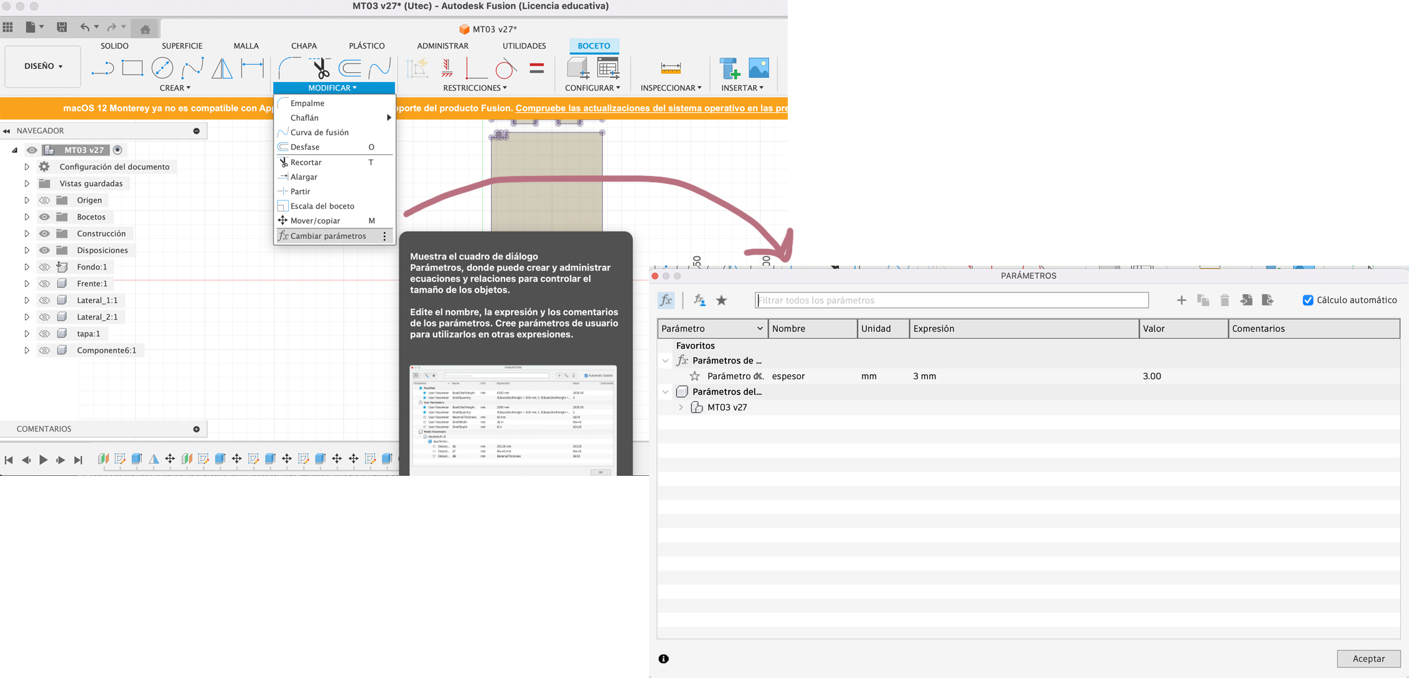Expand the MT03 v27 parameter node
Screen dimensions: 1410x678
[x=681, y=407]
